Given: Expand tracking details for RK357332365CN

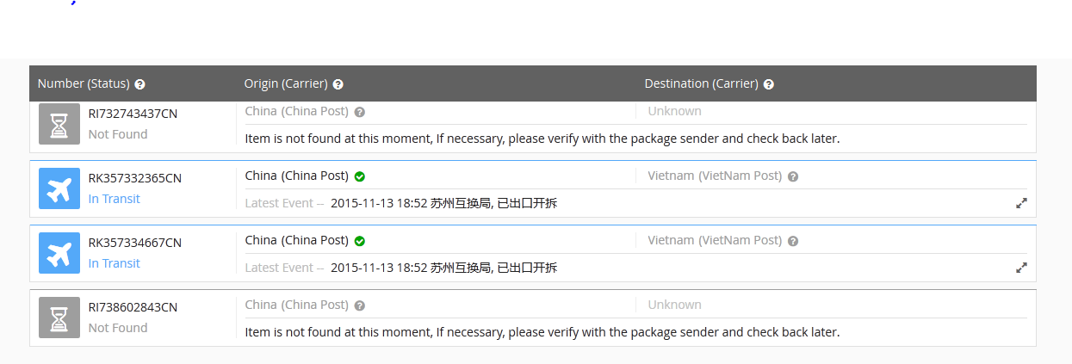Looking at the screenshot, I should [x=1021, y=203].
